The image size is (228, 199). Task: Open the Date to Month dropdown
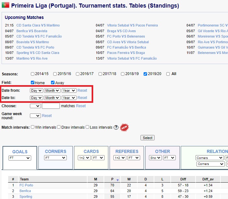(52, 98)
